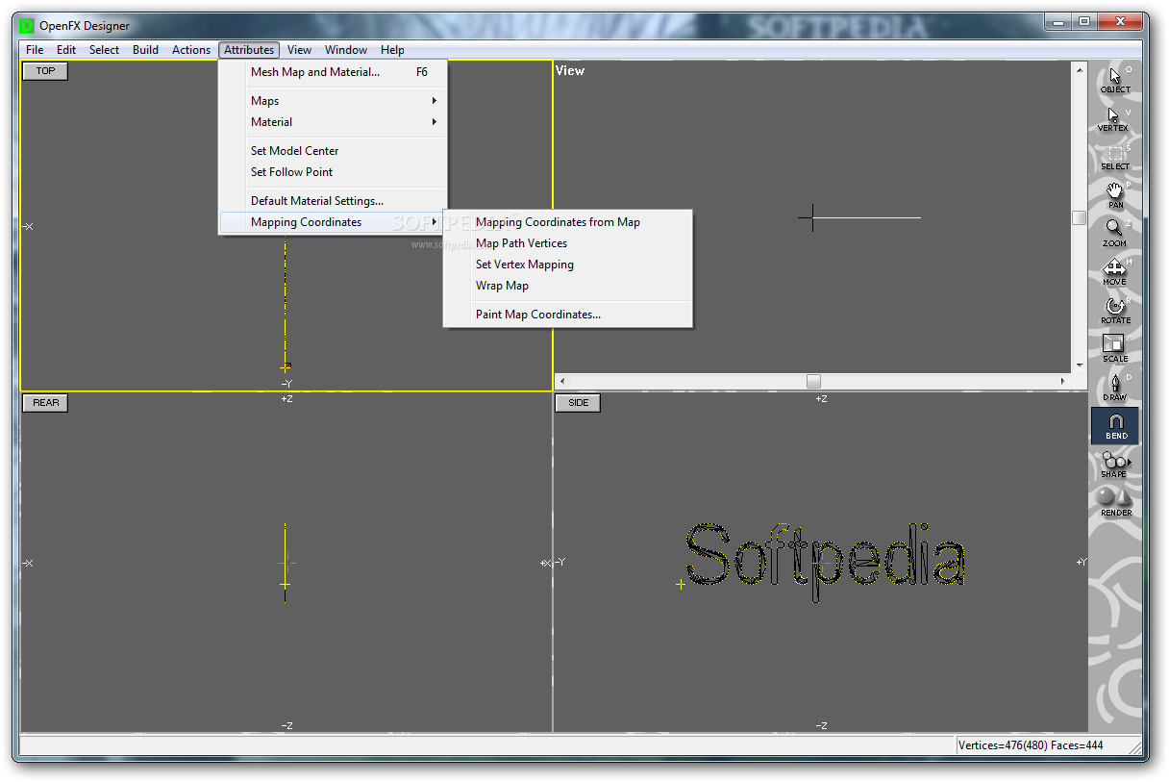
Task: Open Paint Map Coordinates
Action: click(x=568, y=315)
